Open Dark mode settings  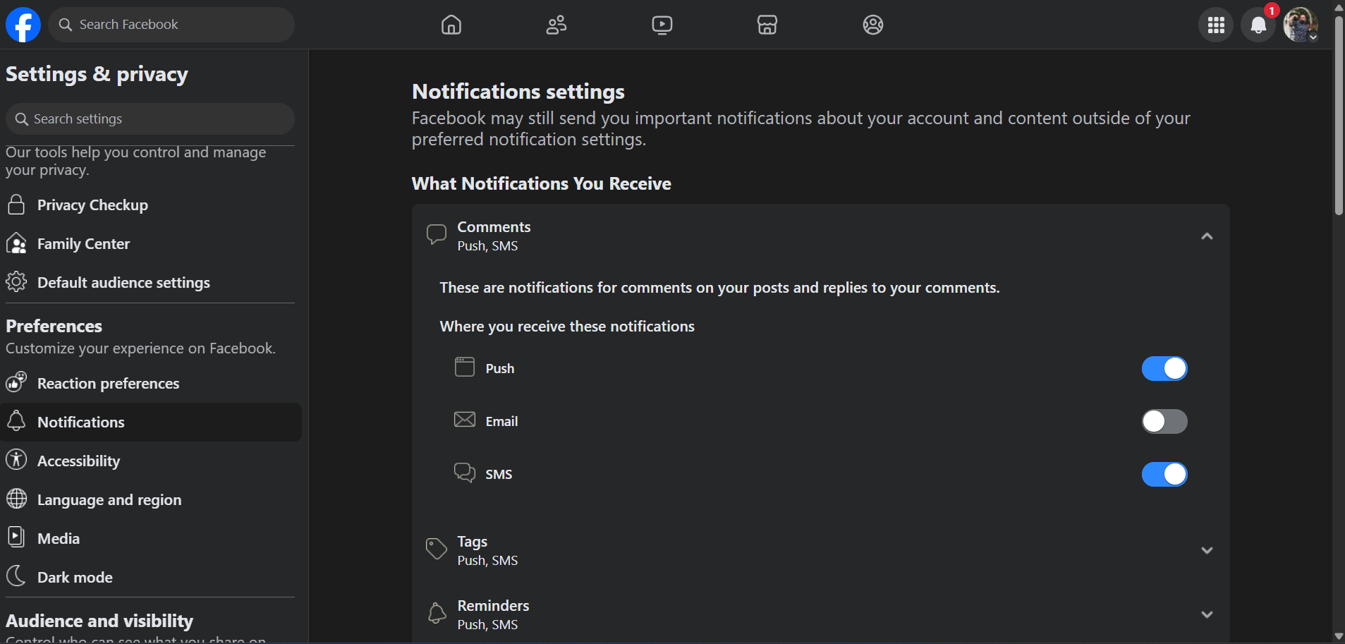click(151, 578)
